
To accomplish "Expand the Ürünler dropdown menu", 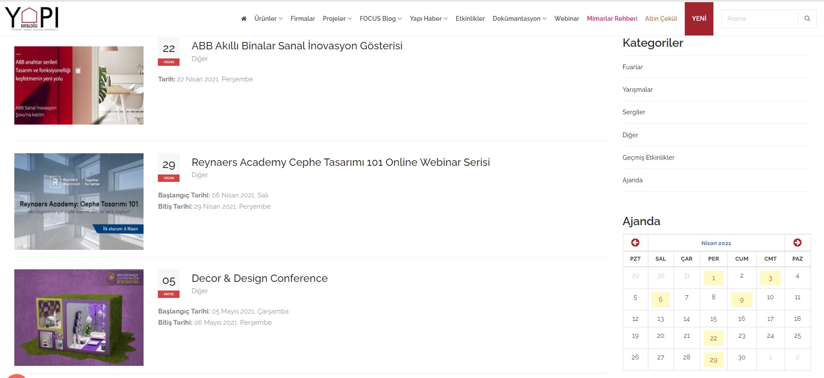I will [268, 19].
